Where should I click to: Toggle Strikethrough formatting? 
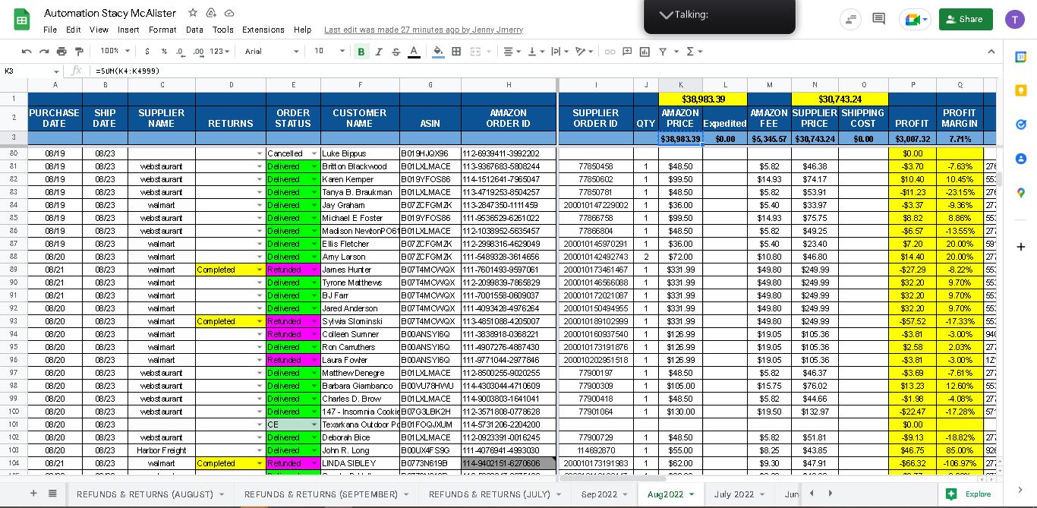click(396, 51)
